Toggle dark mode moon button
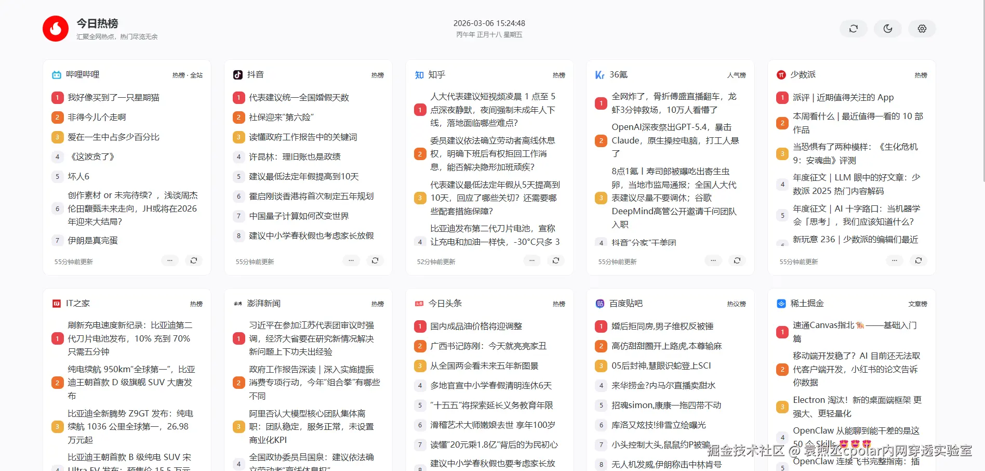This screenshot has width=985, height=471. 888,29
